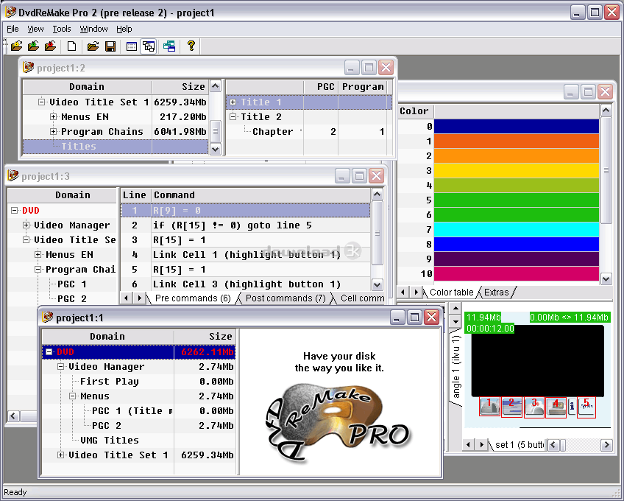The image size is (624, 501).
Task: Open the View menu
Action: click(35, 29)
